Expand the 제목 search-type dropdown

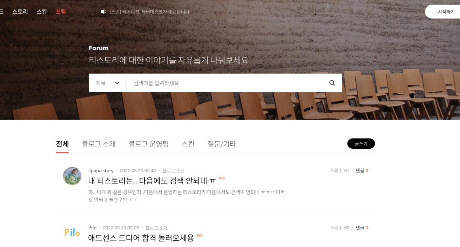pyautogui.click(x=108, y=83)
